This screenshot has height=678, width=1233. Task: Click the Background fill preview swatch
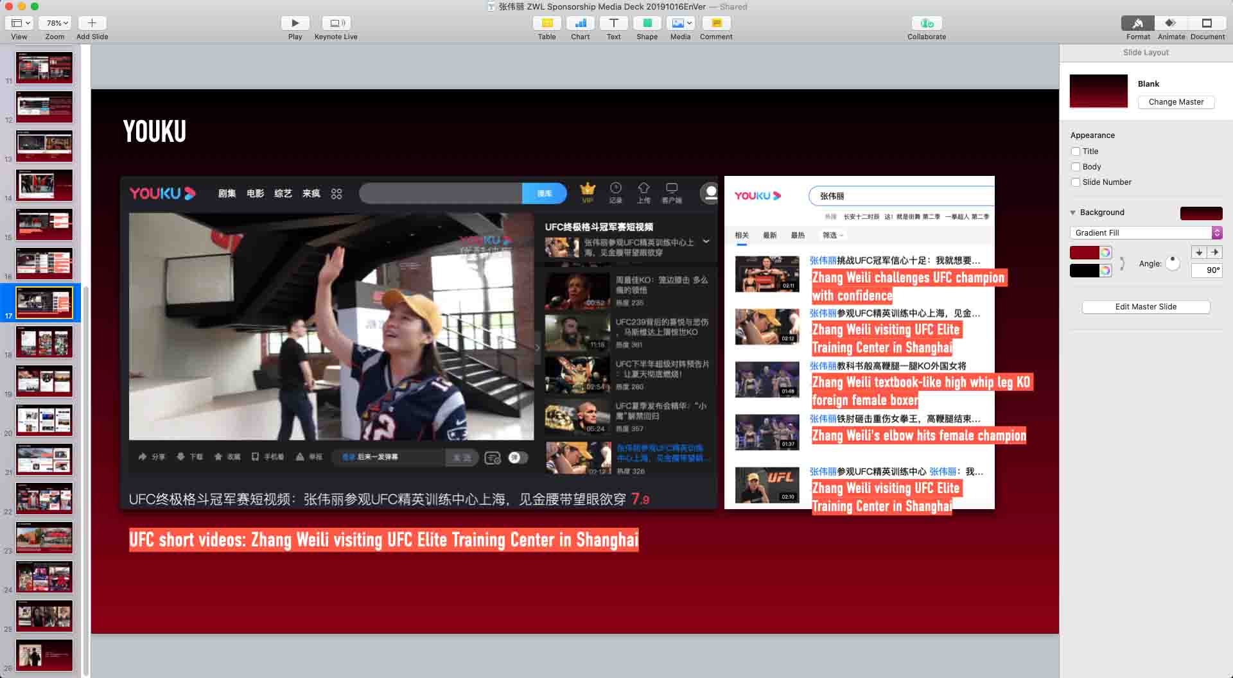click(1201, 213)
